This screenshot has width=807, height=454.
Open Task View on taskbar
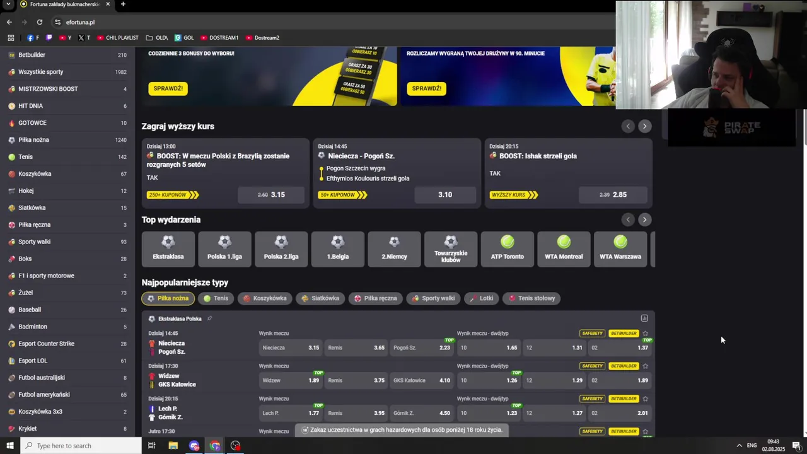click(x=152, y=446)
